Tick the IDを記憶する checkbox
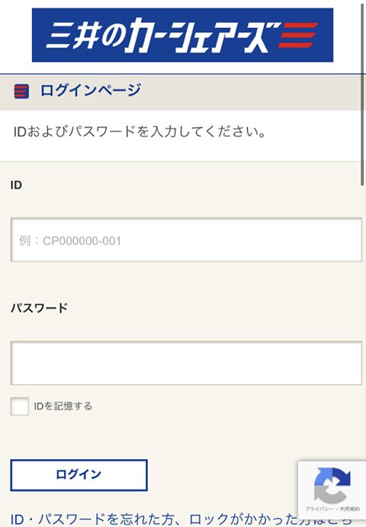The height and width of the screenshot is (527, 366). pyautogui.click(x=20, y=406)
